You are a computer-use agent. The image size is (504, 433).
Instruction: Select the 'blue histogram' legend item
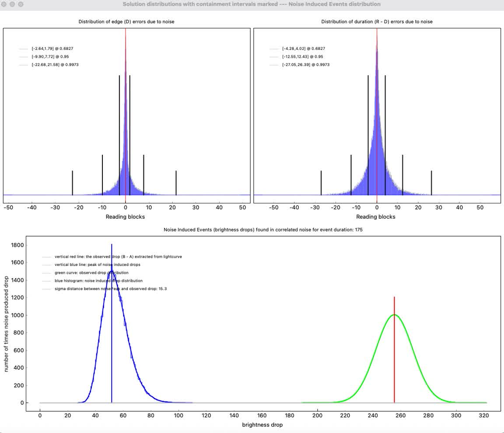pos(98,281)
